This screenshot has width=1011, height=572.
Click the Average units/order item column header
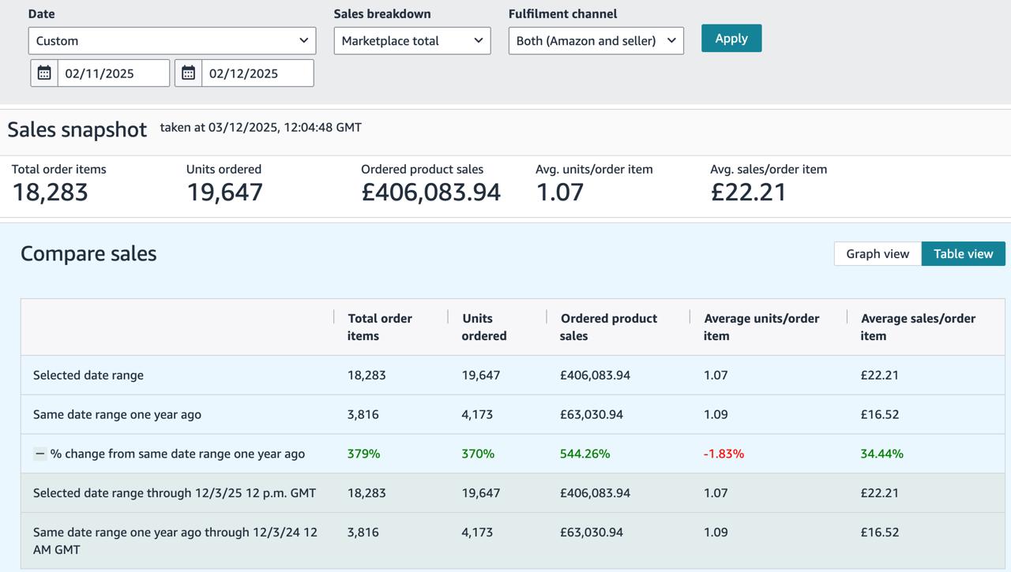pos(761,327)
